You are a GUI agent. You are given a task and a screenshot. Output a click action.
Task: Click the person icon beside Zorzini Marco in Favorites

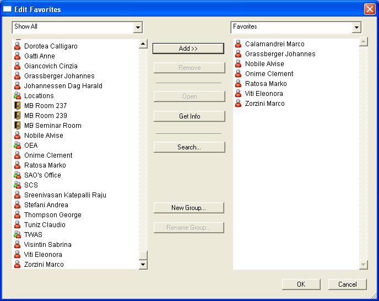coord(239,103)
